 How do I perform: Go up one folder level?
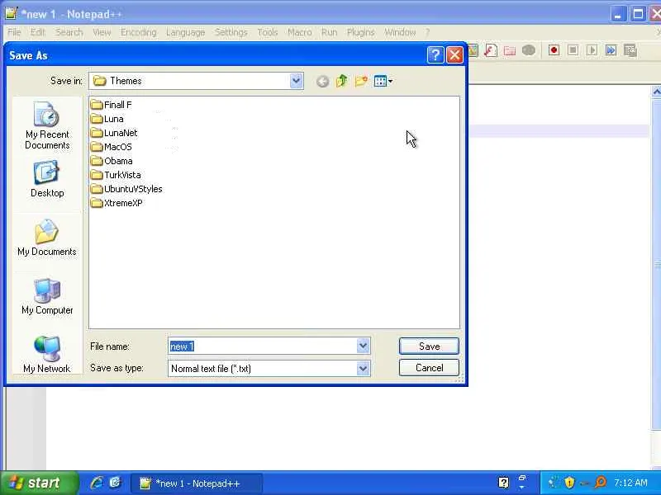342,81
